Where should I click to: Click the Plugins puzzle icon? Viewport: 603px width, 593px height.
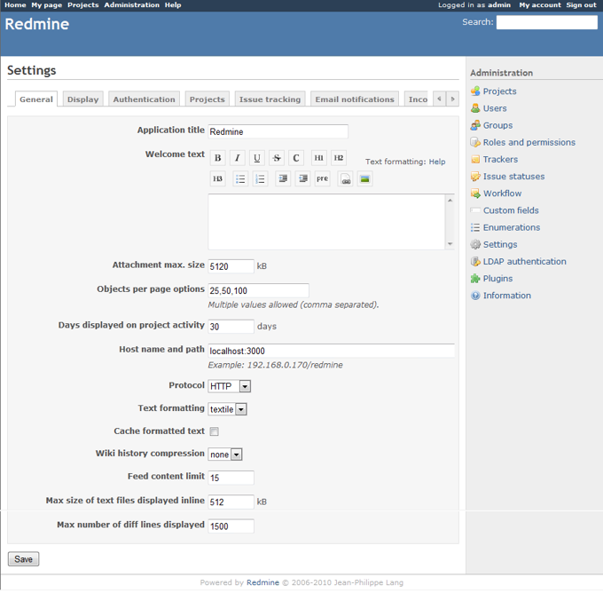(475, 279)
